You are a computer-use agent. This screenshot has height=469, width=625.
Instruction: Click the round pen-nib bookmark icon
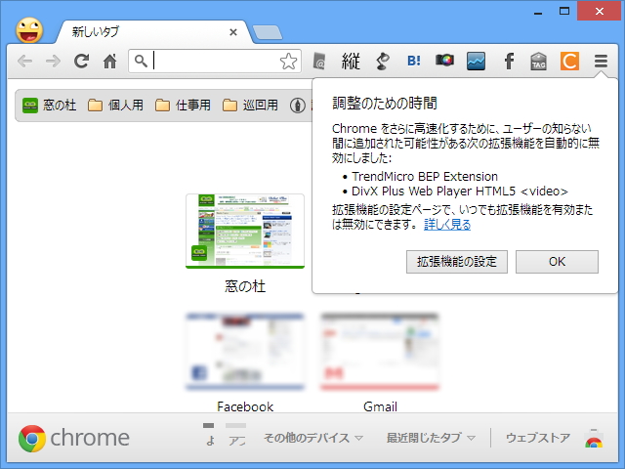tap(297, 106)
